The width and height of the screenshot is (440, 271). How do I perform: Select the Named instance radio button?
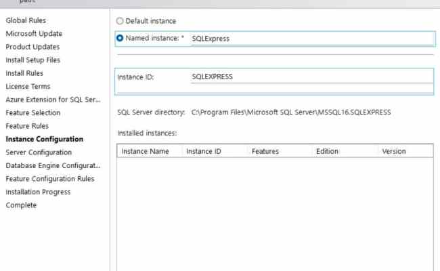(x=120, y=38)
